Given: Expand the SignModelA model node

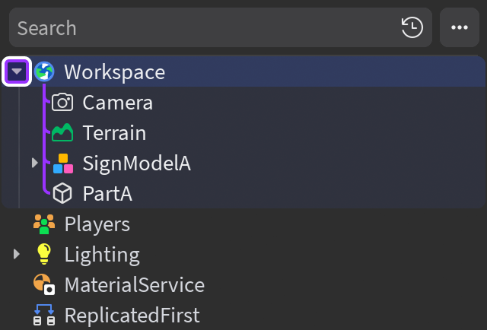Looking at the screenshot, I should click(x=35, y=163).
